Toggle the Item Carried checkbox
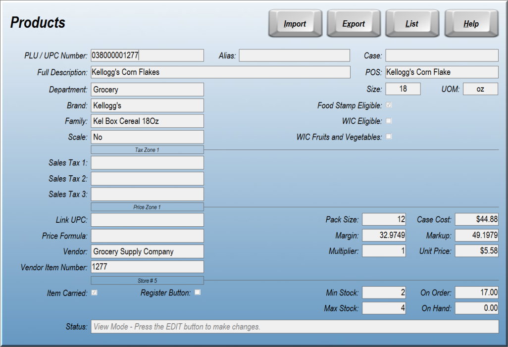The height and width of the screenshot is (347, 508). pyautogui.click(x=94, y=293)
